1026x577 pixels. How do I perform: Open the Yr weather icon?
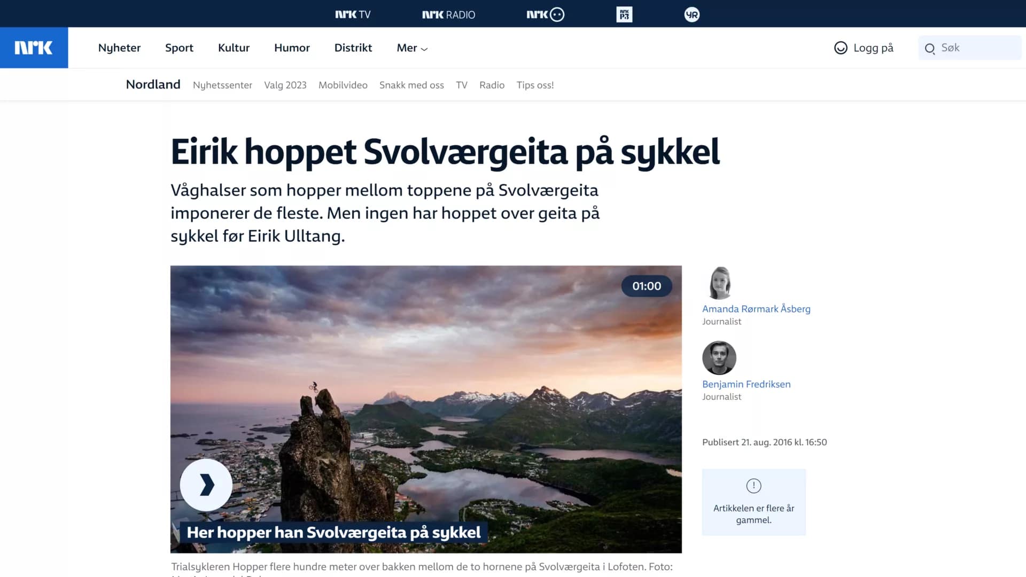(691, 14)
